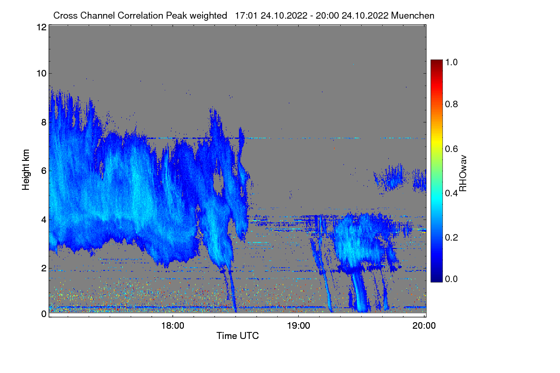The image size is (560, 373).
Task: Click the "RHOwav" colorbar label
Action: click(463, 173)
